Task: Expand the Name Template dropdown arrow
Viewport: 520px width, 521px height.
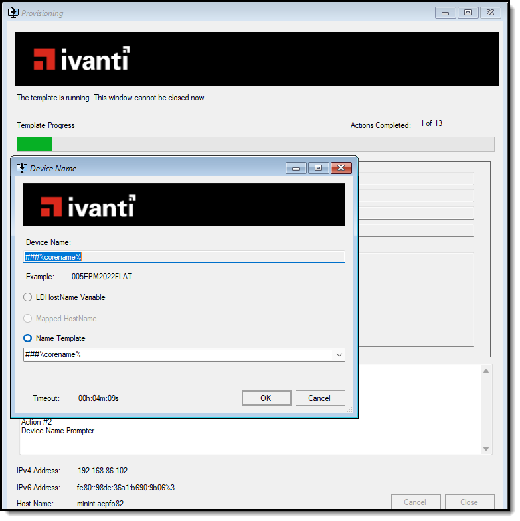Action: click(339, 355)
